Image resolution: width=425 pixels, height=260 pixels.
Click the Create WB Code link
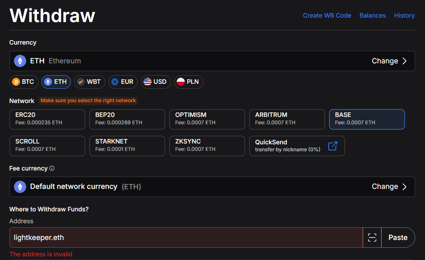pyautogui.click(x=327, y=16)
